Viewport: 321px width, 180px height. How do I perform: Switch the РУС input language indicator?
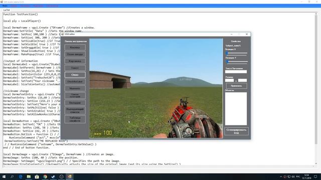click(298, 176)
